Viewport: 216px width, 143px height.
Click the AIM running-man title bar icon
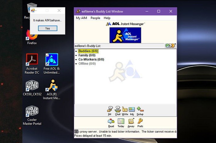coord(78,11)
